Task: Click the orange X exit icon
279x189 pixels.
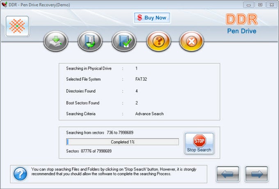Action: [x=192, y=41]
